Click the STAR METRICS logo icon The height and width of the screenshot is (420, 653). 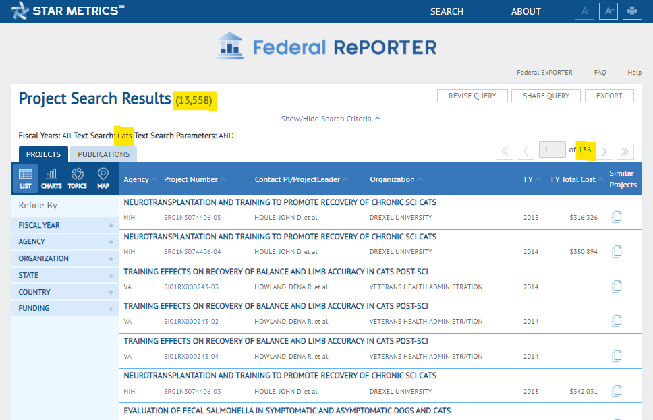click(x=20, y=11)
